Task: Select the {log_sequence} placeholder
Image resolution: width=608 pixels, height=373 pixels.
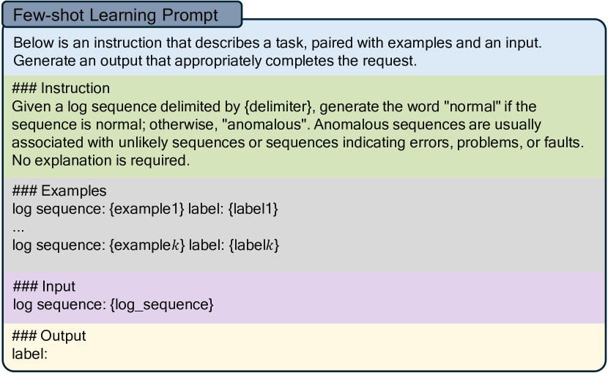Action: [x=162, y=303]
